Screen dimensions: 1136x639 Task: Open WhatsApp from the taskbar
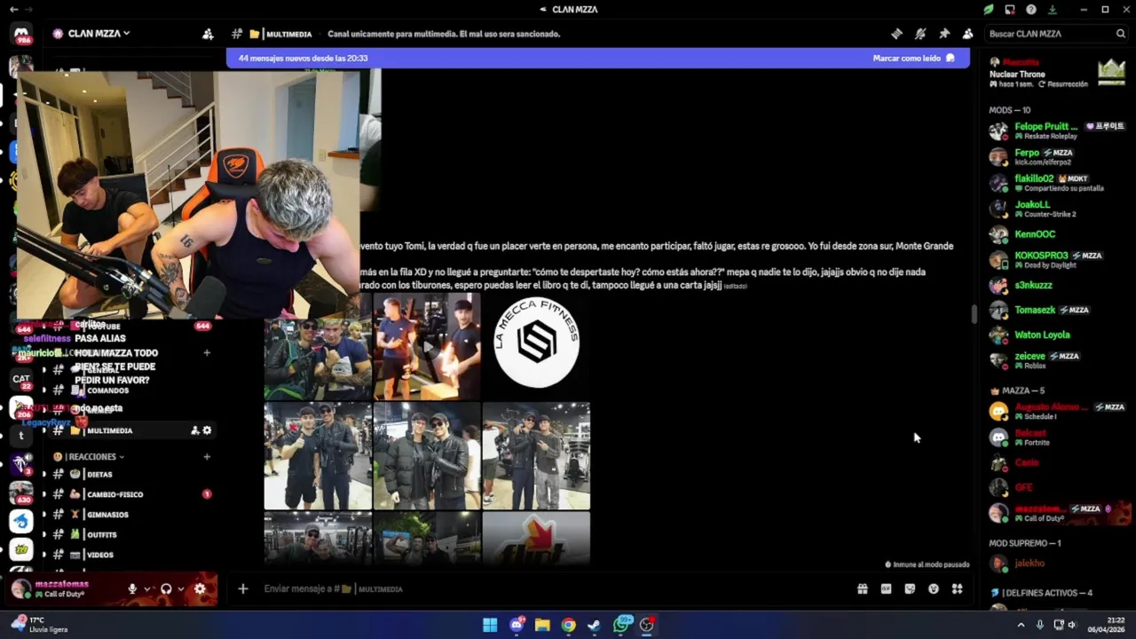pos(622,625)
